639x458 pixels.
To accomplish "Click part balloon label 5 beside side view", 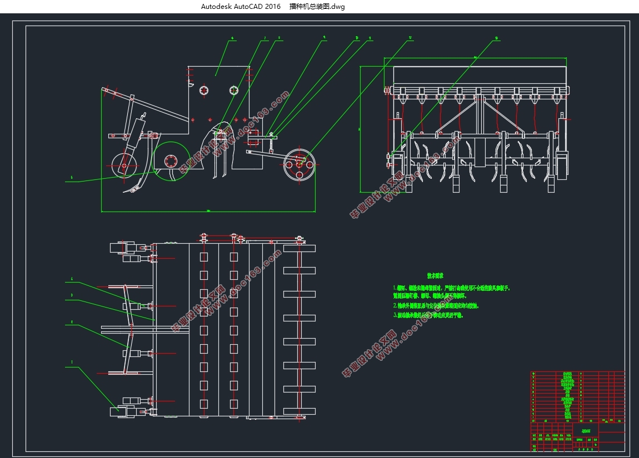I will click(x=72, y=178).
